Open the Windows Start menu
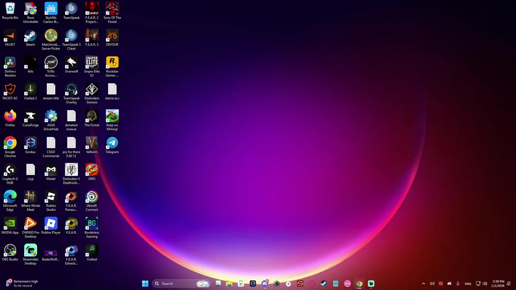This screenshot has height=290, width=516. (x=145, y=284)
